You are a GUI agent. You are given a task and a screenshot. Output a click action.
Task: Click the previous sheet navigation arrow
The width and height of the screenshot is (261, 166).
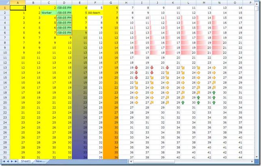coord(8,161)
